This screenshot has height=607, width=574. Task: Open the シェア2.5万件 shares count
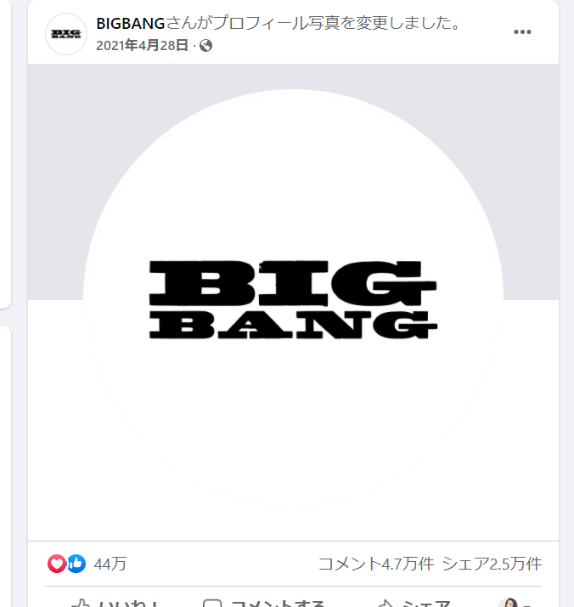(x=492, y=564)
